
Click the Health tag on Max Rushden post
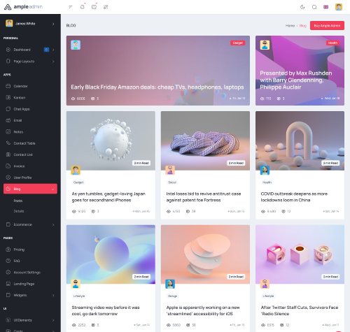point(332,43)
